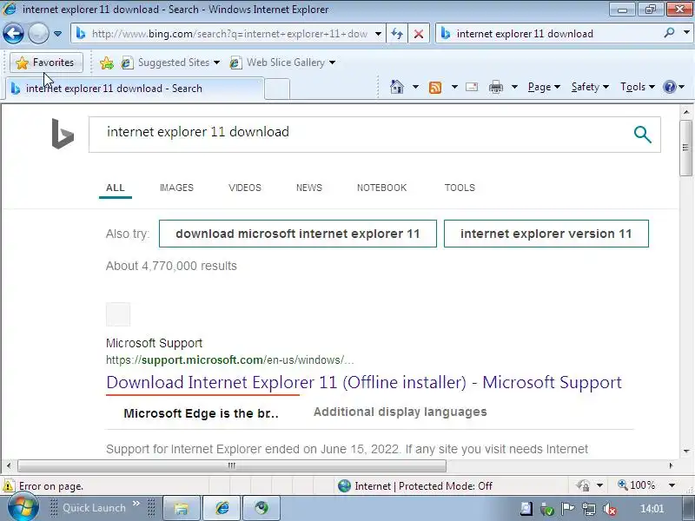Click the horizontal scrollbar right arrow
The width and height of the screenshot is (695, 521).
pos(671,465)
